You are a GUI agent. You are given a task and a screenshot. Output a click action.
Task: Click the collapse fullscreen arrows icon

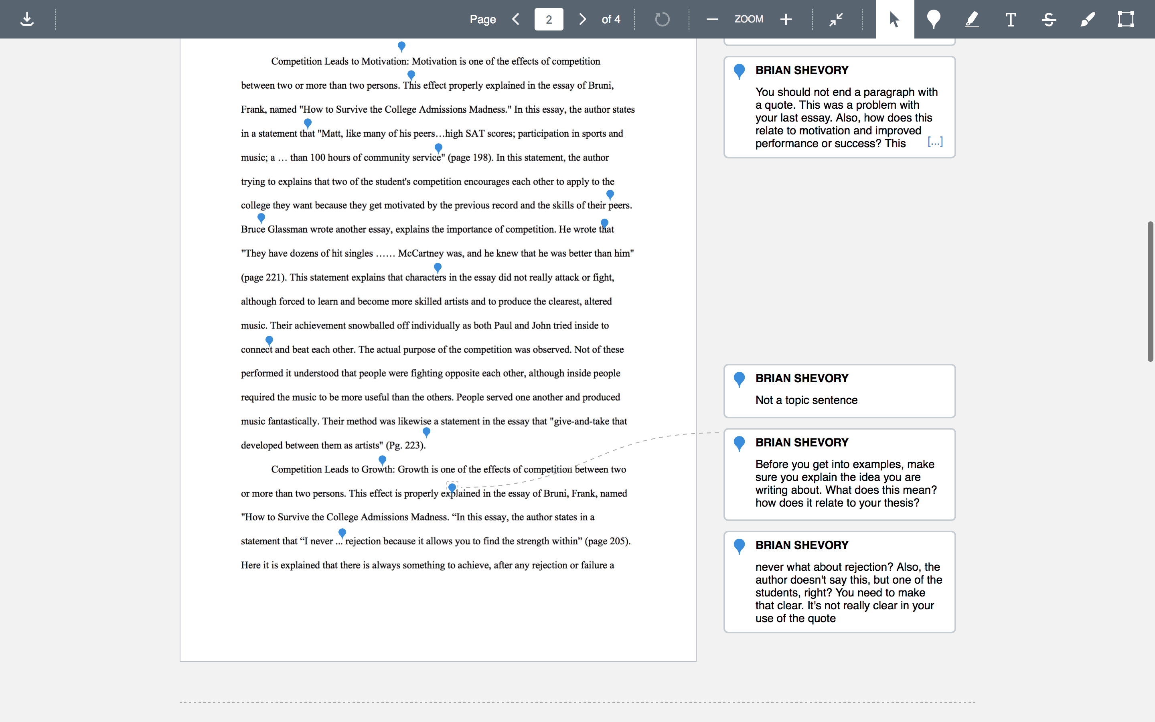[836, 19]
